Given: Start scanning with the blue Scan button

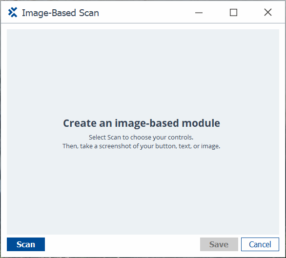Looking at the screenshot, I should (26, 244).
